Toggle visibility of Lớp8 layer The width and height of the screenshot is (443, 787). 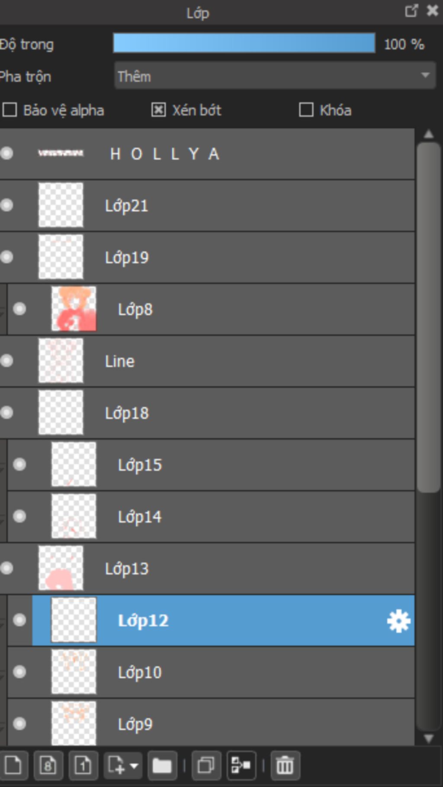pyautogui.click(x=19, y=309)
